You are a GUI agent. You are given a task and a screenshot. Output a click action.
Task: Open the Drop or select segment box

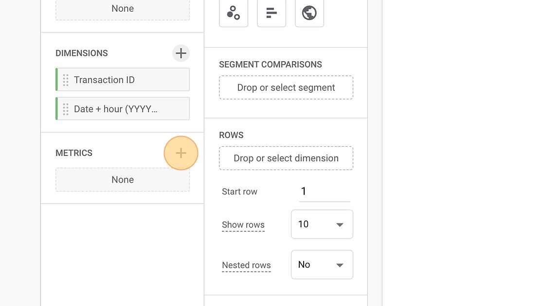[286, 87]
